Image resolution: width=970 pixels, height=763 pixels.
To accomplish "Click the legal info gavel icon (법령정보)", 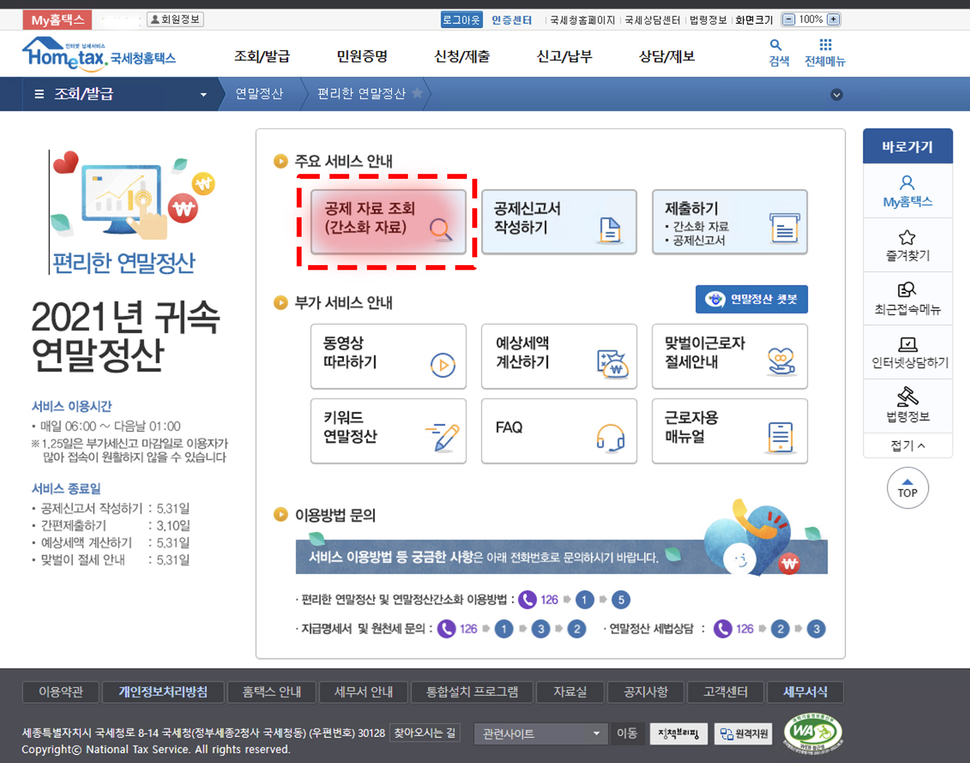I will click(x=907, y=397).
